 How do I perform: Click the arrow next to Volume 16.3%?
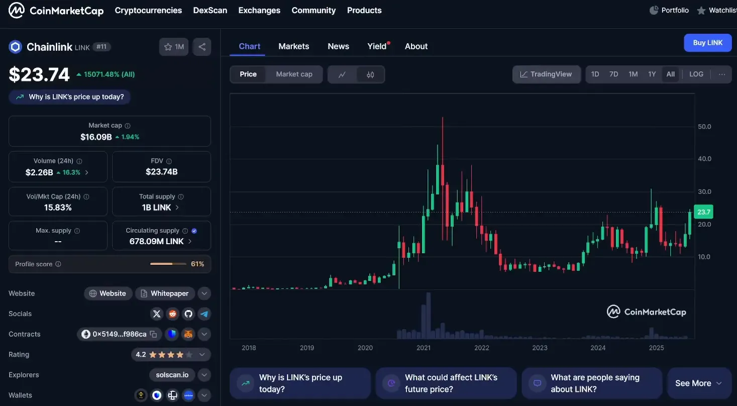coord(87,172)
